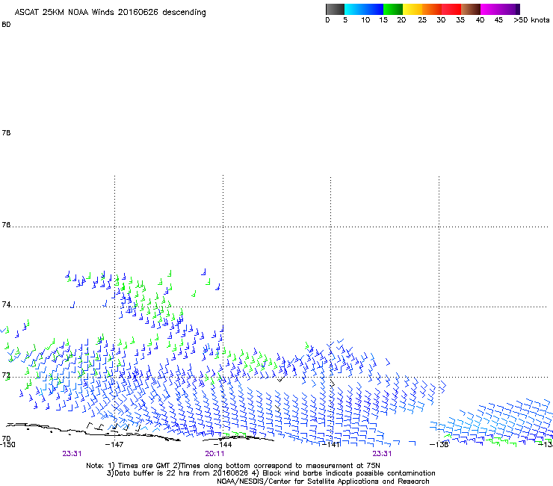The image size is (553, 486).
Task: Click the -147 longitude axis label
Action: pyautogui.click(x=114, y=444)
